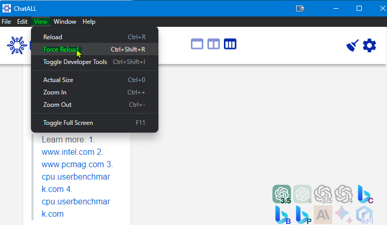Open the File menu
Screen dimensions: 387x225
(6, 22)
